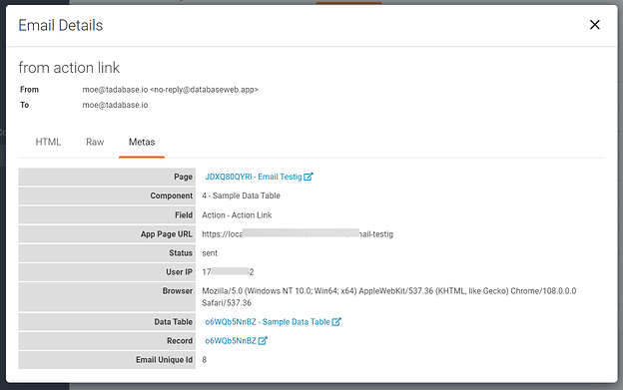
Task: Select the Metas tab
Action: (142, 142)
